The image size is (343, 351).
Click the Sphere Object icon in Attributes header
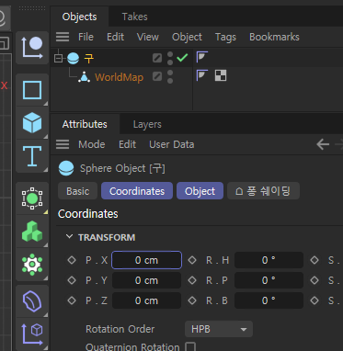[x=66, y=168]
